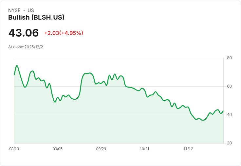Pick the 09/29 date axis label
The width and height of the screenshot is (241, 166).
pos(101,149)
